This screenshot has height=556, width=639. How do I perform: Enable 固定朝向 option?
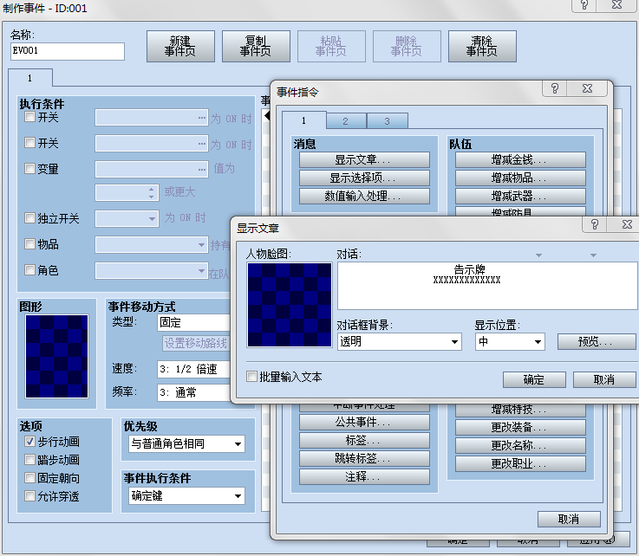click(29, 477)
